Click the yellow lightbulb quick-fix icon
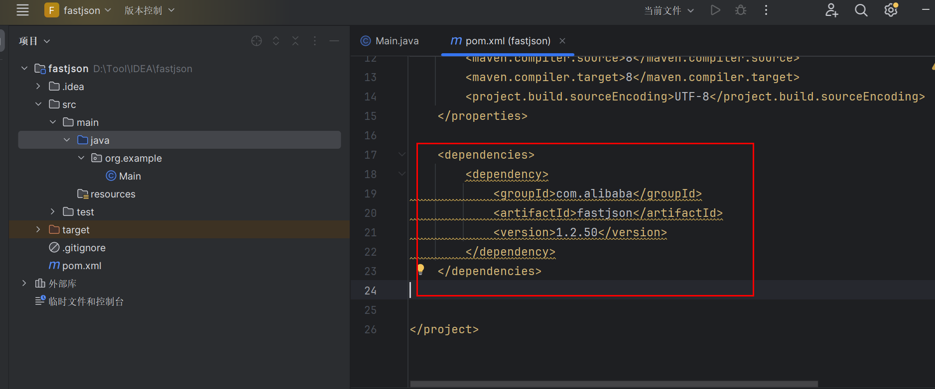Image resolution: width=935 pixels, height=389 pixels. pos(420,269)
